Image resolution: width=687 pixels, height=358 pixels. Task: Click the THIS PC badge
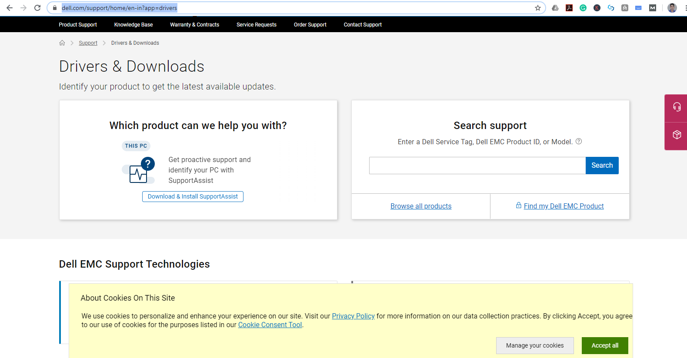(136, 146)
